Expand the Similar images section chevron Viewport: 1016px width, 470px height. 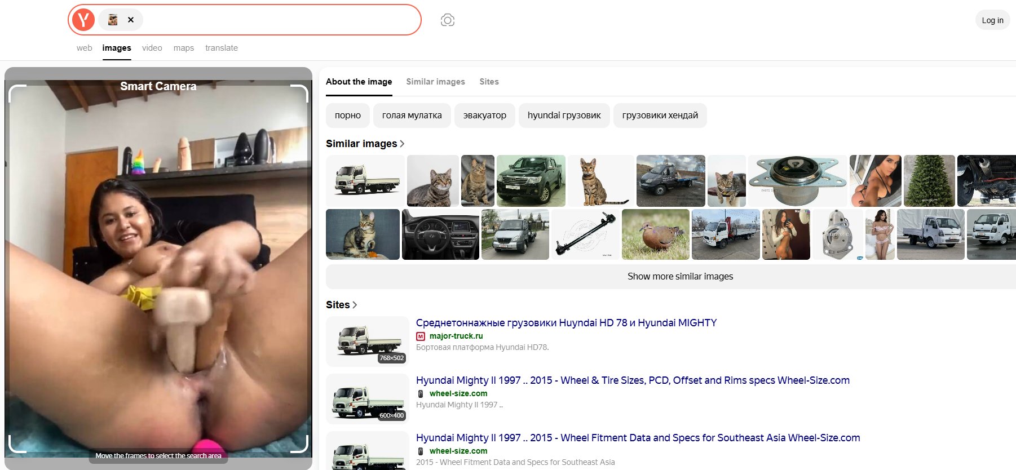tap(402, 144)
